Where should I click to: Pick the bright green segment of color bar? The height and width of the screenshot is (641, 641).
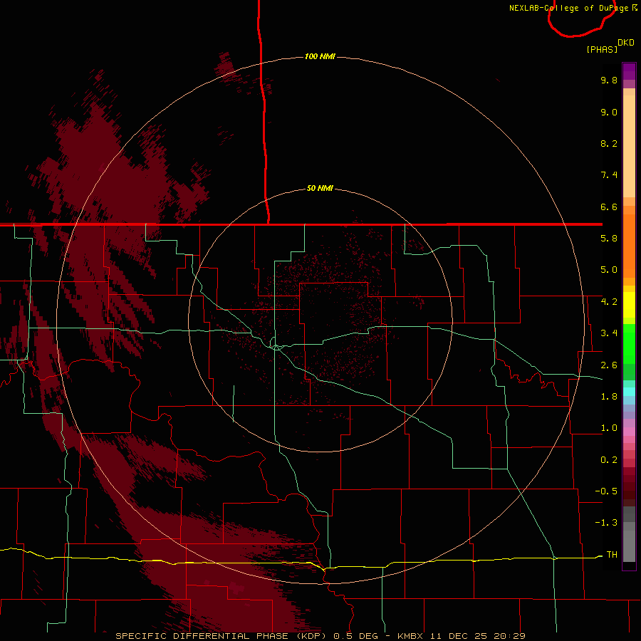pyautogui.click(x=629, y=343)
